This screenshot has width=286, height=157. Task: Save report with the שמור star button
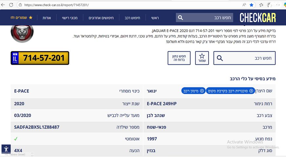202,58
